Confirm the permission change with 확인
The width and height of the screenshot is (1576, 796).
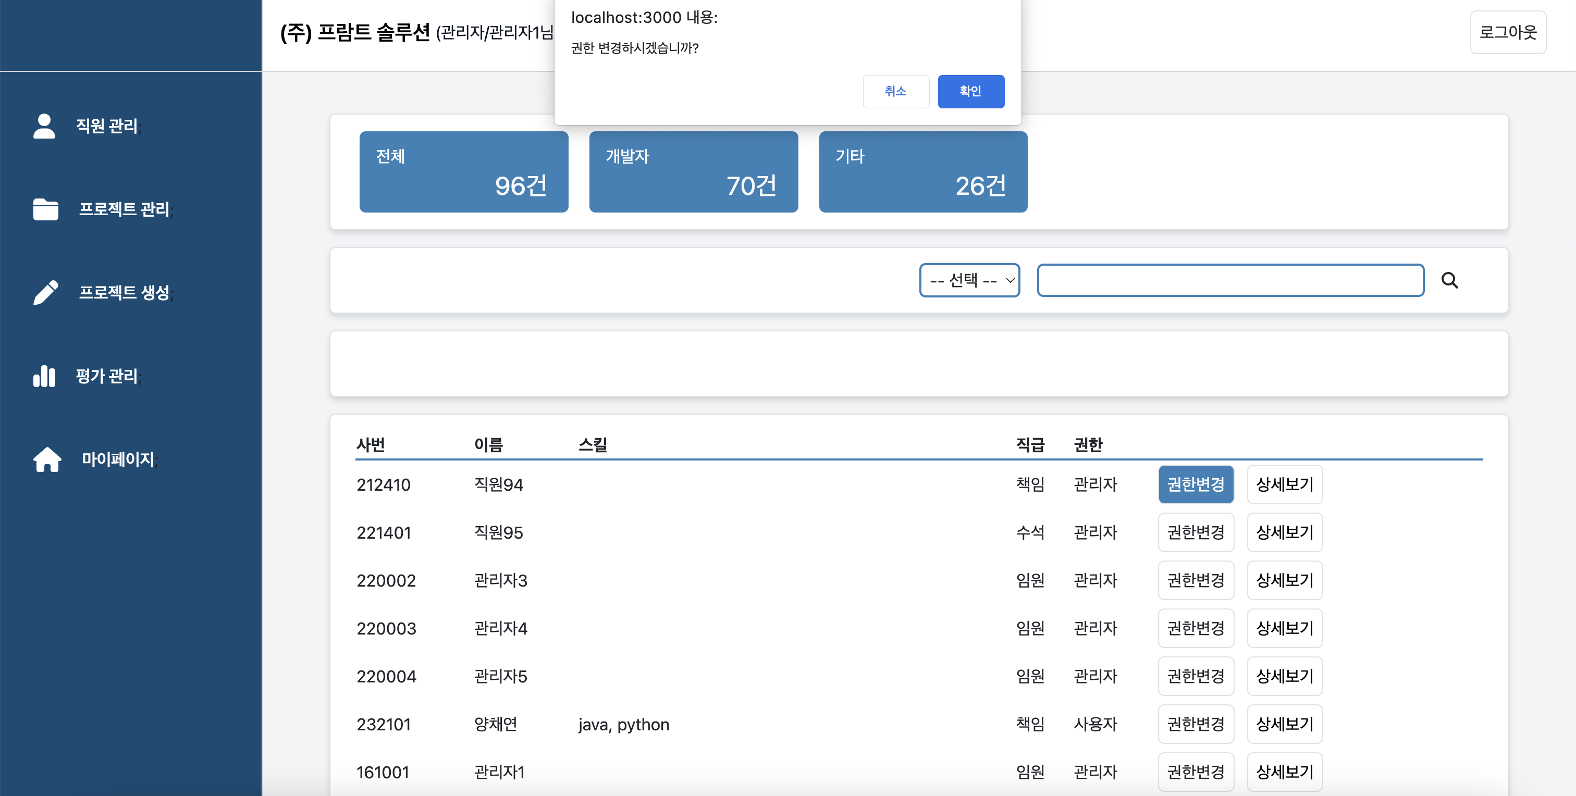tap(970, 91)
